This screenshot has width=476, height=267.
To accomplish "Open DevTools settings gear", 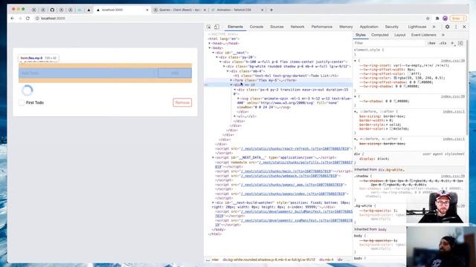I will [447, 27].
